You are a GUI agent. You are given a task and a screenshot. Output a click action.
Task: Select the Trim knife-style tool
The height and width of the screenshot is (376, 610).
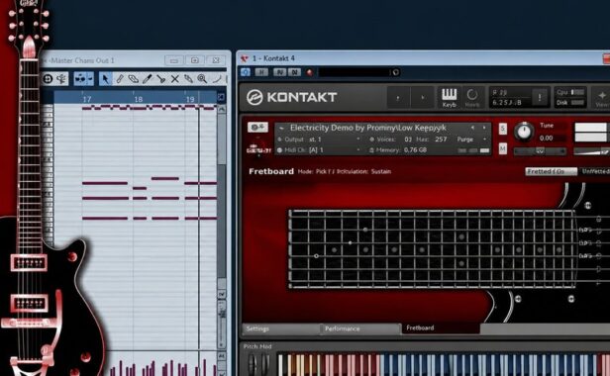tap(147, 79)
